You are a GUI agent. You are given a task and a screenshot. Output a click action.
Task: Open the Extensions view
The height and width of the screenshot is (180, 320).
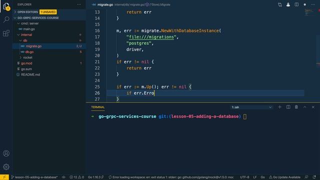[6, 33]
